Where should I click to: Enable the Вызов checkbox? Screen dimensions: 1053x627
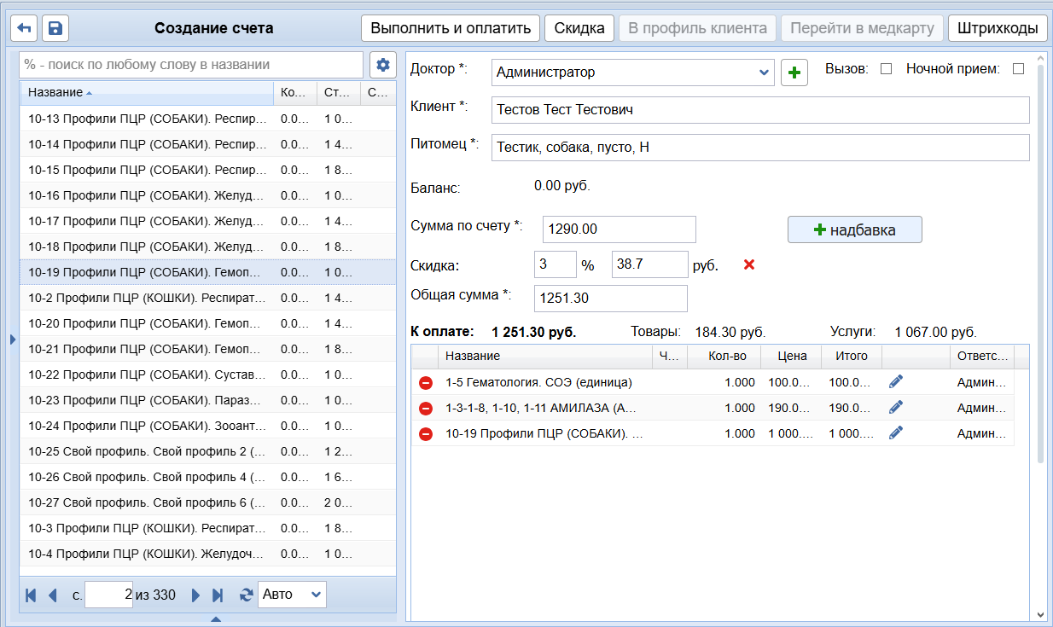pos(886,69)
